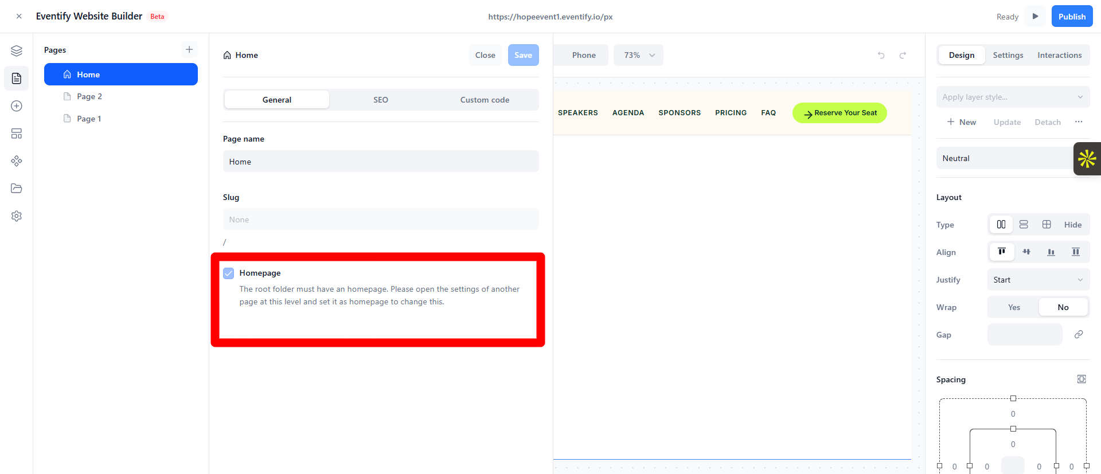Select the grid layout type
Screen dimensions: 1101x474
[x=1047, y=225]
